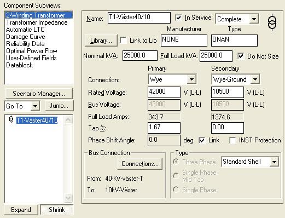Viewport: 285px width, 218px height.
Task: Click Primary Rated Voltage field 42000
Action: (x=164, y=92)
